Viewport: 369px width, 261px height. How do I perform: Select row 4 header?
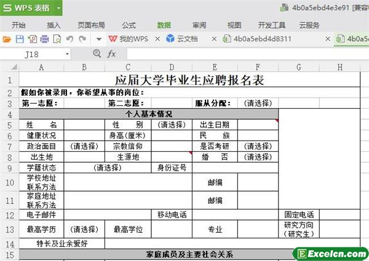click(x=9, y=114)
